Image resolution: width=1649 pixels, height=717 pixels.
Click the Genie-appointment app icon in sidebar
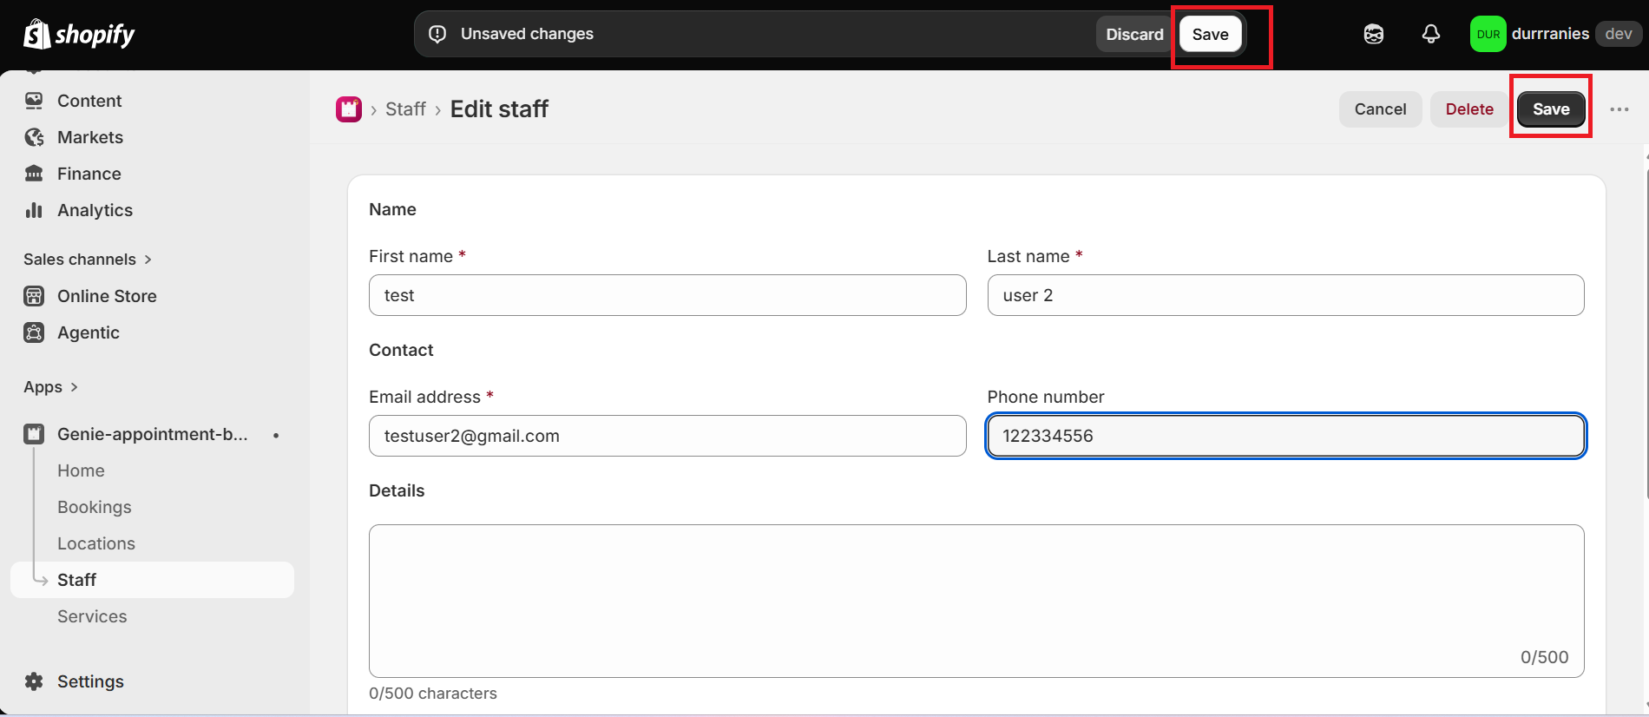pos(34,434)
